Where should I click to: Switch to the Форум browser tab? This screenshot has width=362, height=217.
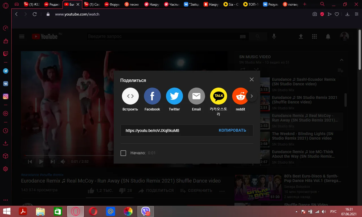coord(113,5)
